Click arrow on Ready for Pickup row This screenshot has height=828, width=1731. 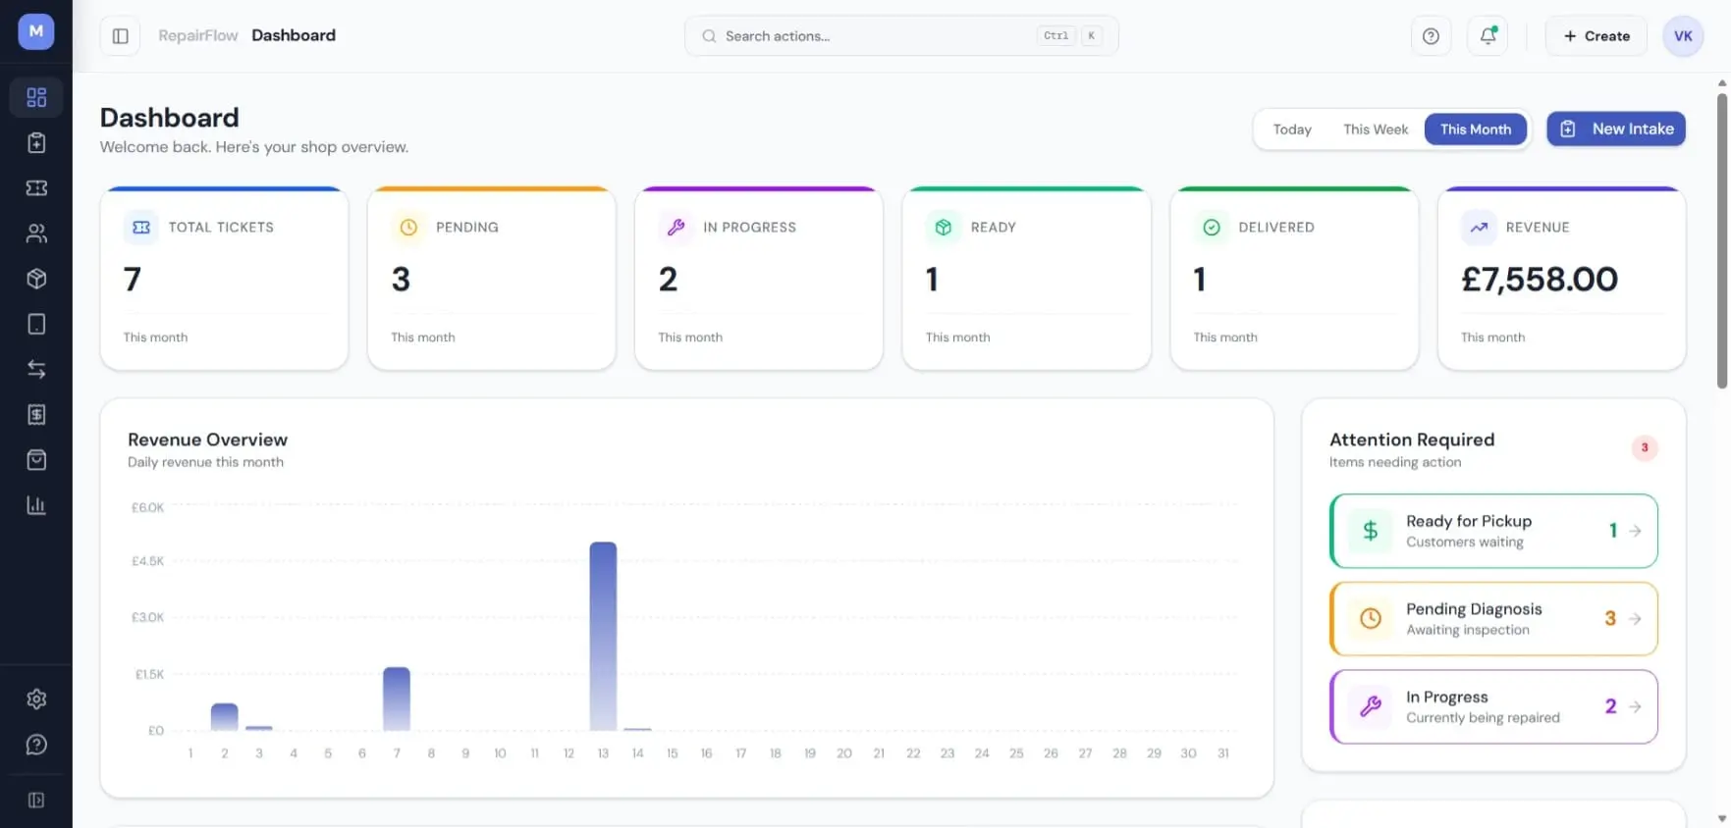(x=1635, y=531)
